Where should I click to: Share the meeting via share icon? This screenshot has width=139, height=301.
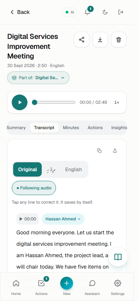click(x=82, y=40)
